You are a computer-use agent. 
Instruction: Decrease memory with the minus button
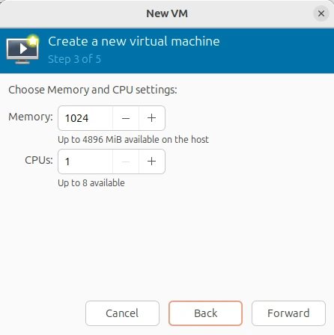tap(126, 118)
